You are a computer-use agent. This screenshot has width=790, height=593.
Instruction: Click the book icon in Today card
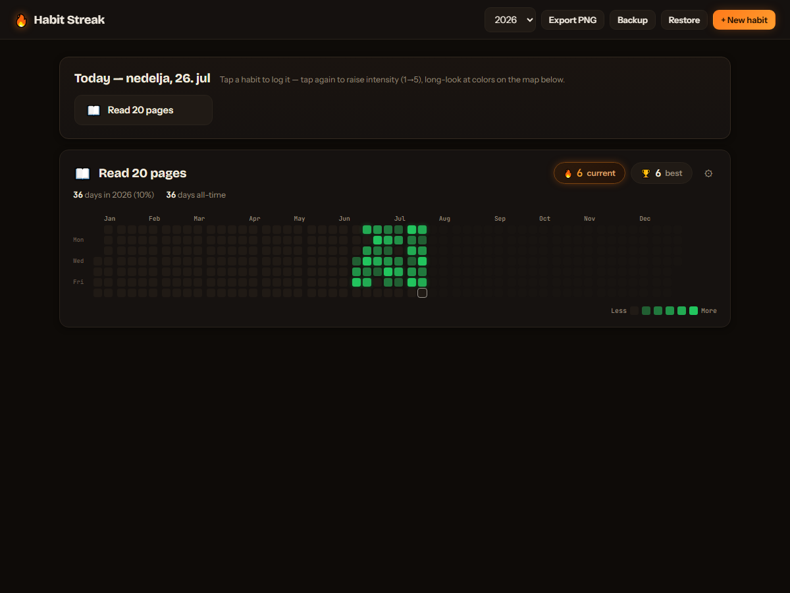tap(93, 110)
